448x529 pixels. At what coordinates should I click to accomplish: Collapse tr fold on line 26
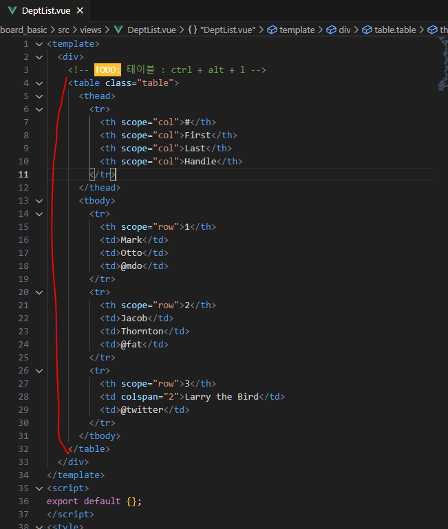(x=39, y=371)
